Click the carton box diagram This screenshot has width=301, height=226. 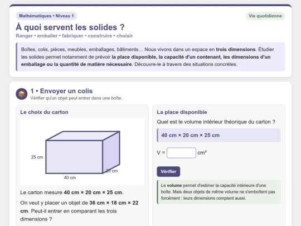coord(82,152)
